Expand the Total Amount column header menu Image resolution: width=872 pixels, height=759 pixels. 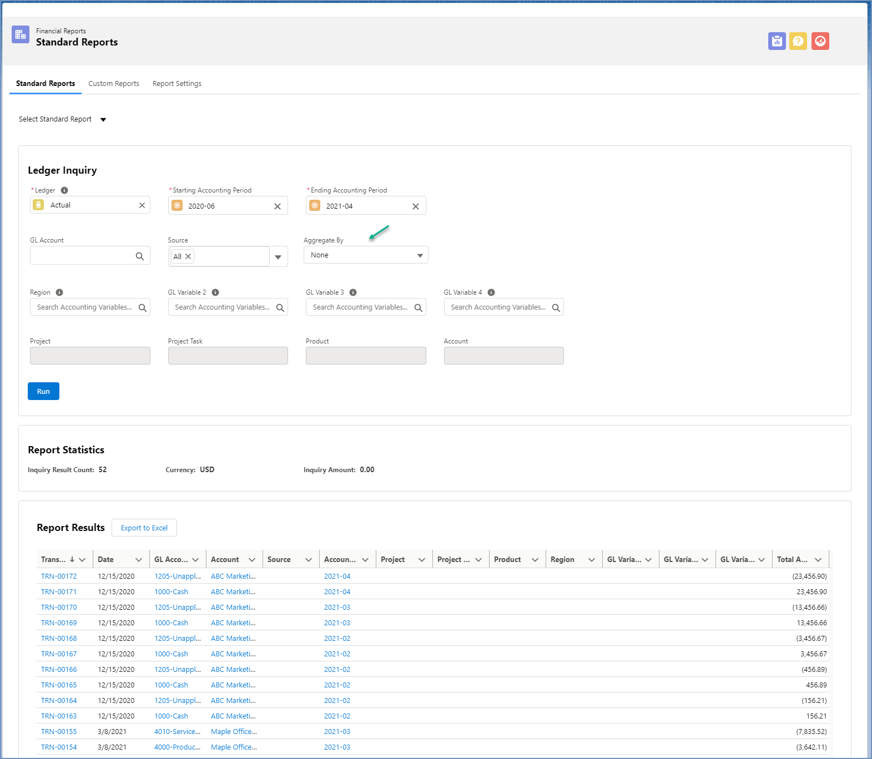tap(818, 560)
